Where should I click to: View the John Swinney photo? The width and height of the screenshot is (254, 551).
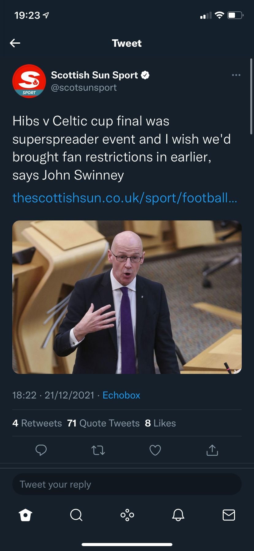[127, 297]
